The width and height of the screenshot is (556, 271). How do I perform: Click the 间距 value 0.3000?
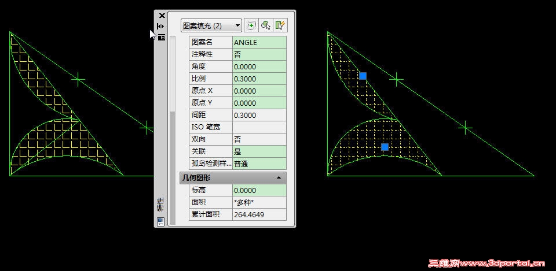point(259,115)
